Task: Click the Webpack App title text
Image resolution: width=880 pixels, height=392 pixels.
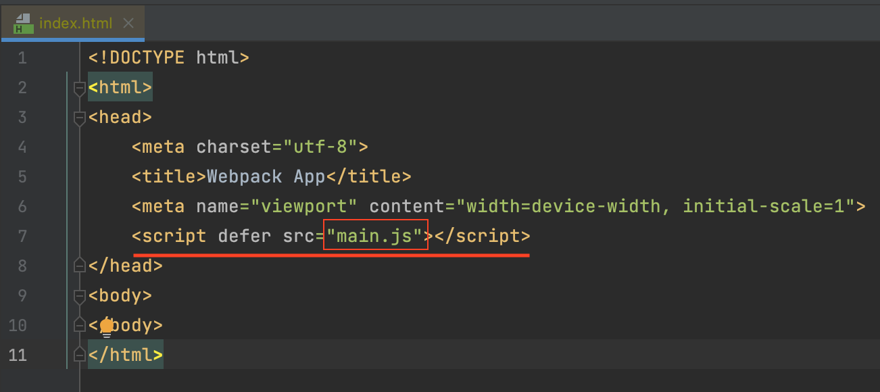Action: click(266, 176)
